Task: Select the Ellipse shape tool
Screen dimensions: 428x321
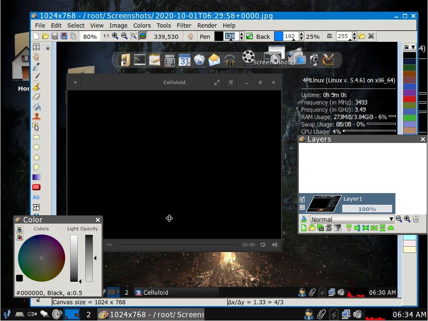Action: (36, 147)
